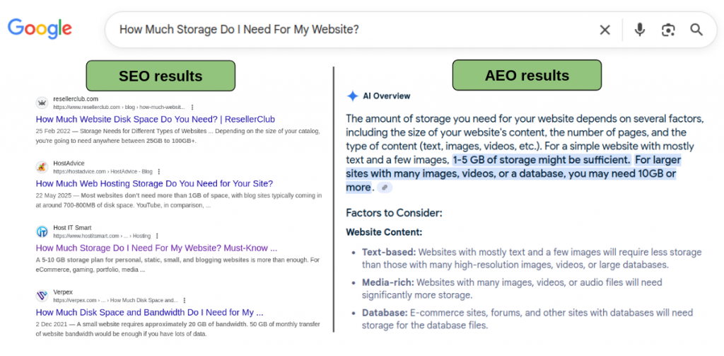Click the Host IT Smart favicon

tap(42, 231)
